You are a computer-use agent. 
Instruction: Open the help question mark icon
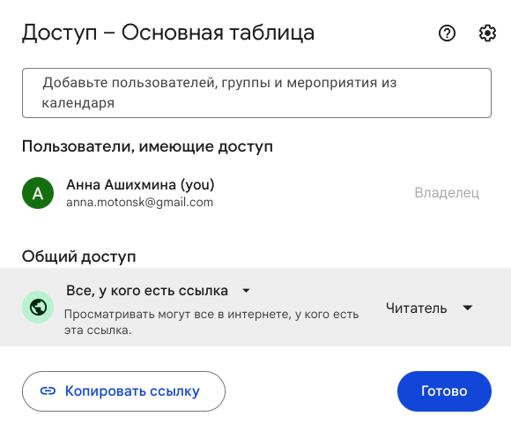447,33
